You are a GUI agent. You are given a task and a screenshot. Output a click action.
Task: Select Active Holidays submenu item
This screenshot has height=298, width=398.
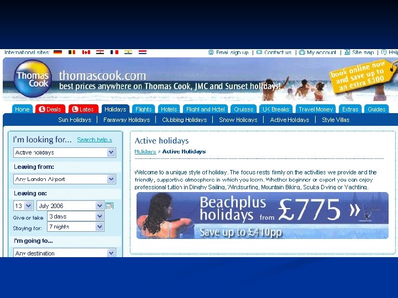[290, 120]
